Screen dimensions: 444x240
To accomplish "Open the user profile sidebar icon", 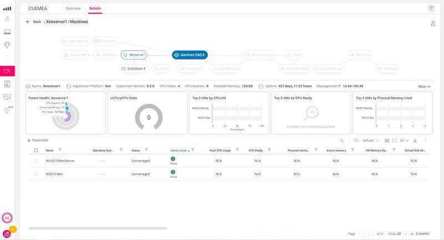I will (x=7, y=19).
